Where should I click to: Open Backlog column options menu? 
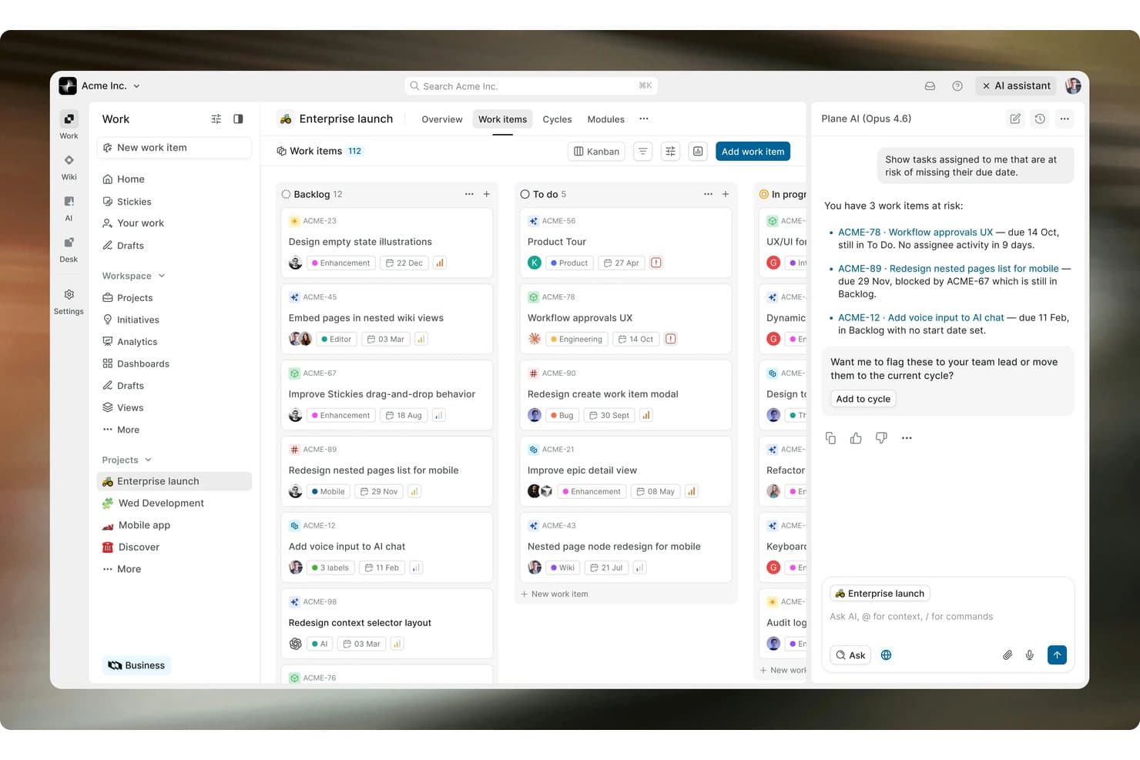click(x=469, y=194)
